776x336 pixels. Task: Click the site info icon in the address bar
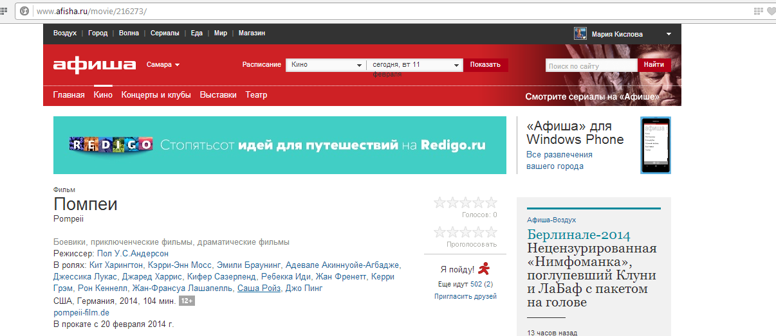coord(24,12)
